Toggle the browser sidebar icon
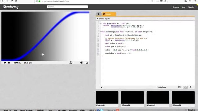The width and height of the screenshot is (198, 111). click(x=190, y=1)
